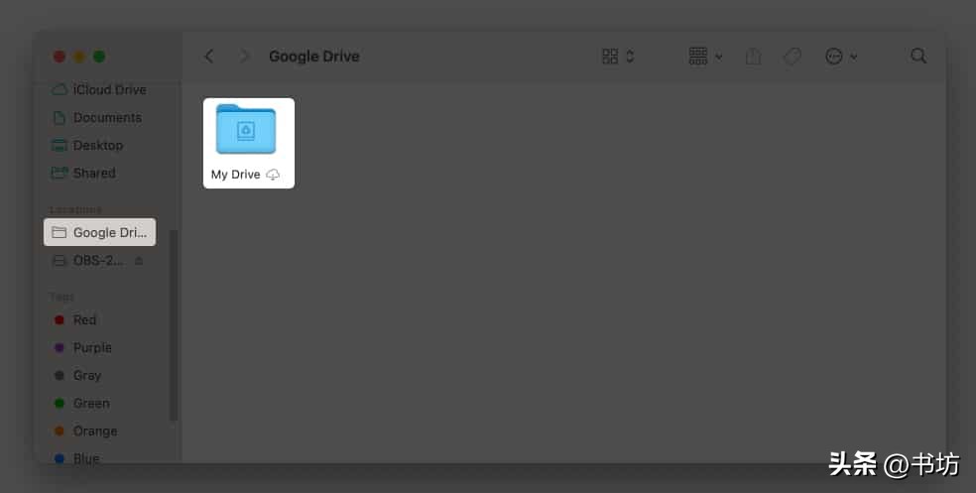Click the Tags sidebar heading
This screenshot has height=493, width=976.
pos(61,297)
